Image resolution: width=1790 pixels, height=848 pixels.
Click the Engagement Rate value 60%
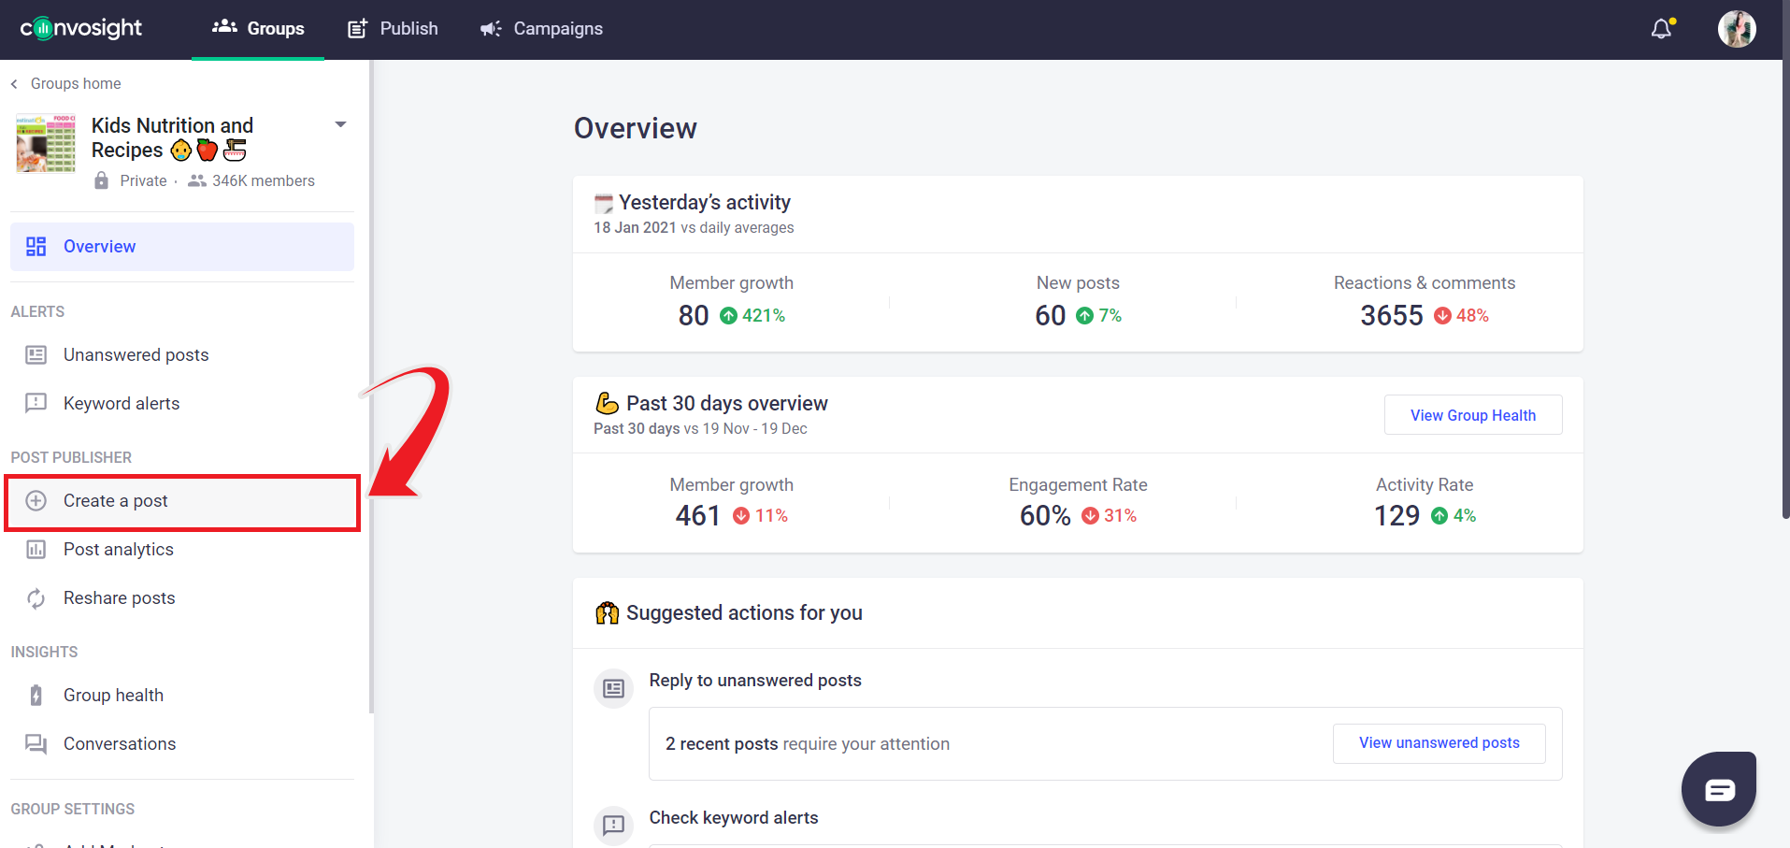pyautogui.click(x=1045, y=516)
